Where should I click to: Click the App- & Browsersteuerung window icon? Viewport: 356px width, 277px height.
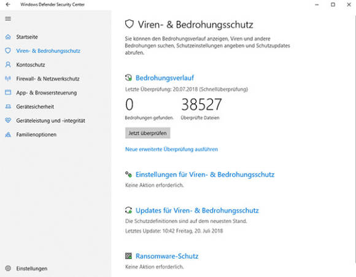(8, 93)
